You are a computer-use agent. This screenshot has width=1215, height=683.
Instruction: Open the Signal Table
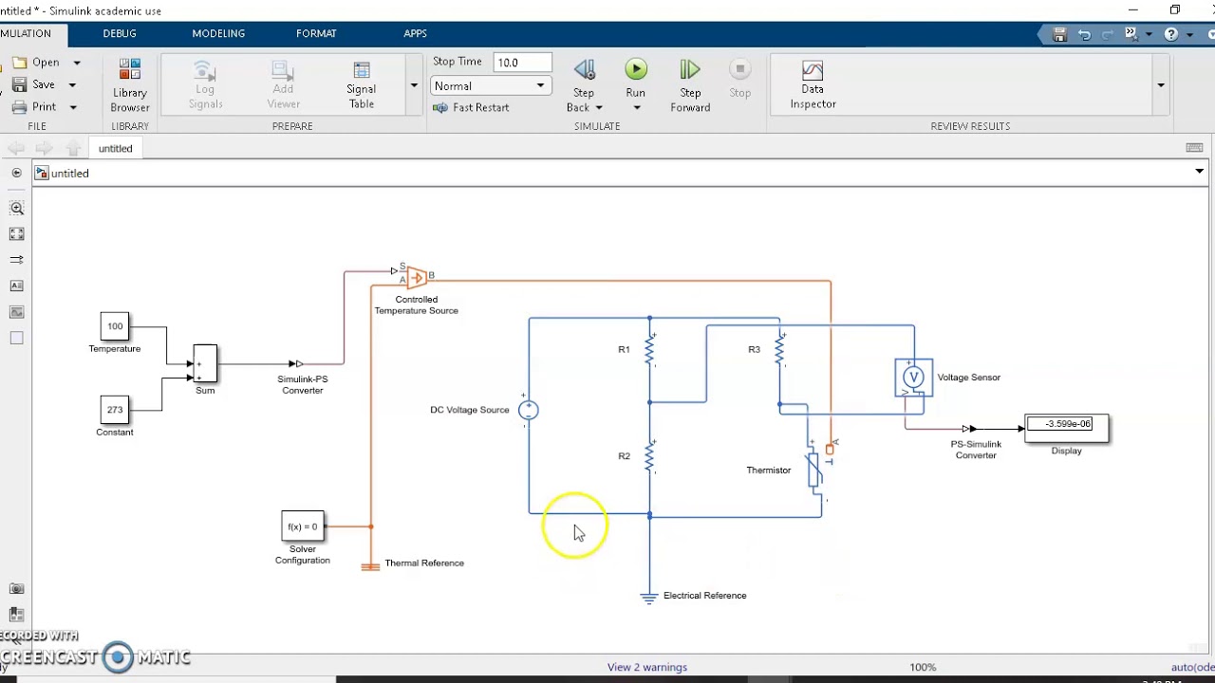[x=361, y=84]
